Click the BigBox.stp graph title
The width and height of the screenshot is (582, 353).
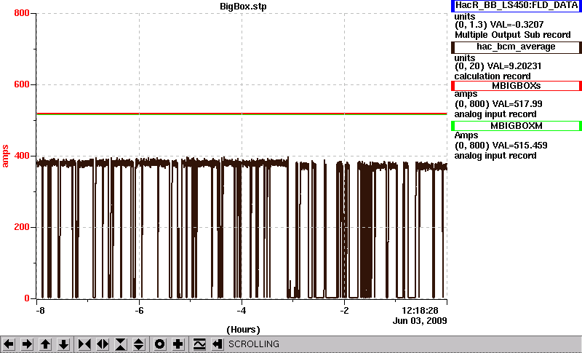coord(243,7)
